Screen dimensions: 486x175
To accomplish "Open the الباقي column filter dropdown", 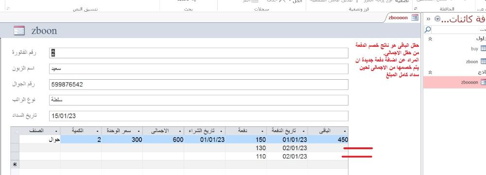I will (345, 131).
